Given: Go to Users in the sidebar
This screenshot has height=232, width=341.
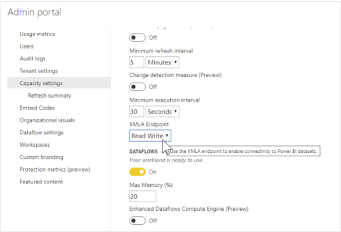Looking at the screenshot, I should (27, 46).
